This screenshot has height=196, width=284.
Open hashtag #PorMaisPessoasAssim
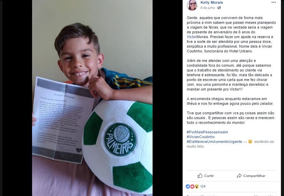point(208,132)
